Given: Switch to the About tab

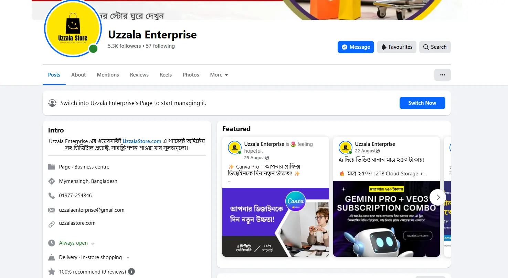Looking at the screenshot, I should (78, 75).
